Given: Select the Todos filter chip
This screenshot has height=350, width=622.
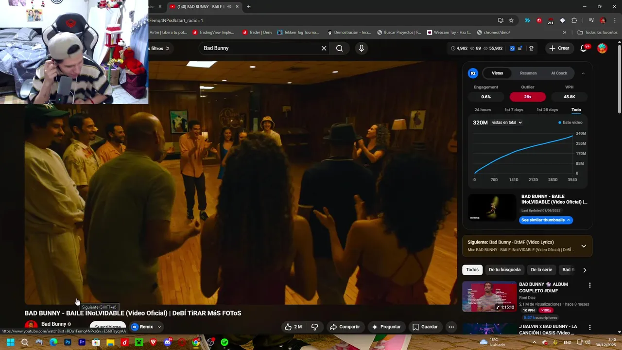Looking at the screenshot, I should click(x=472, y=270).
